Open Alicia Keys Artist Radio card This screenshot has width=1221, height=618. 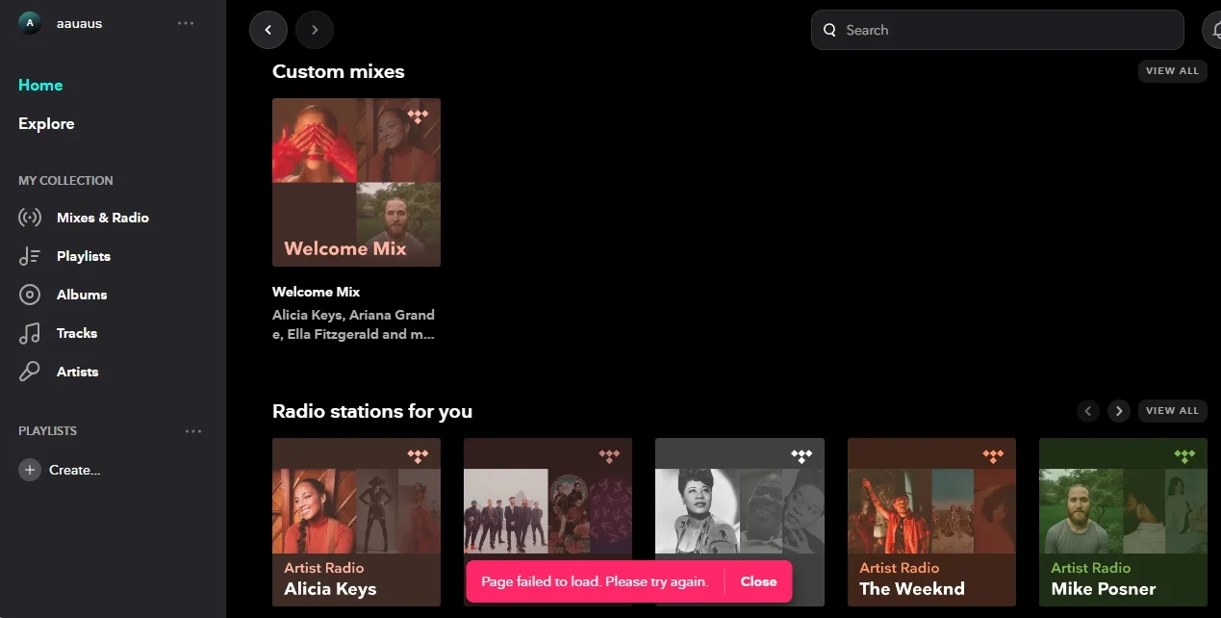point(356,523)
